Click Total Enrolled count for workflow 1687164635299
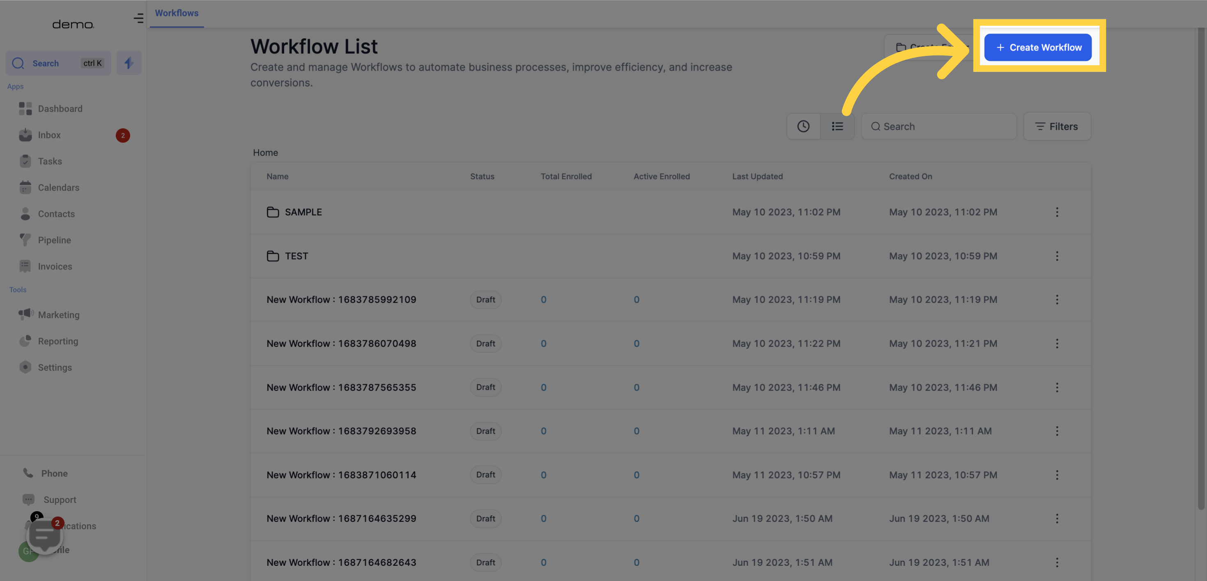 (x=543, y=519)
